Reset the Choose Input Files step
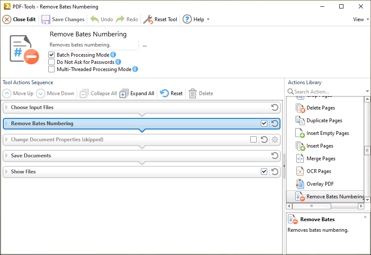Viewport: 371px width, 255px height. pos(275,107)
